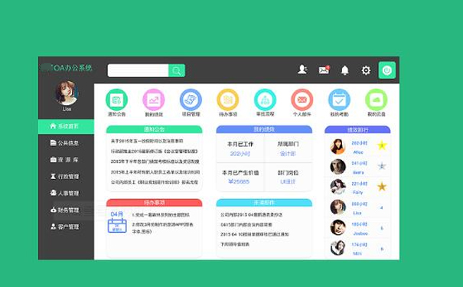The height and width of the screenshot is (287, 463).
Task: Click the second ranking avatar, a man's photo
Action: click(x=337, y=167)
